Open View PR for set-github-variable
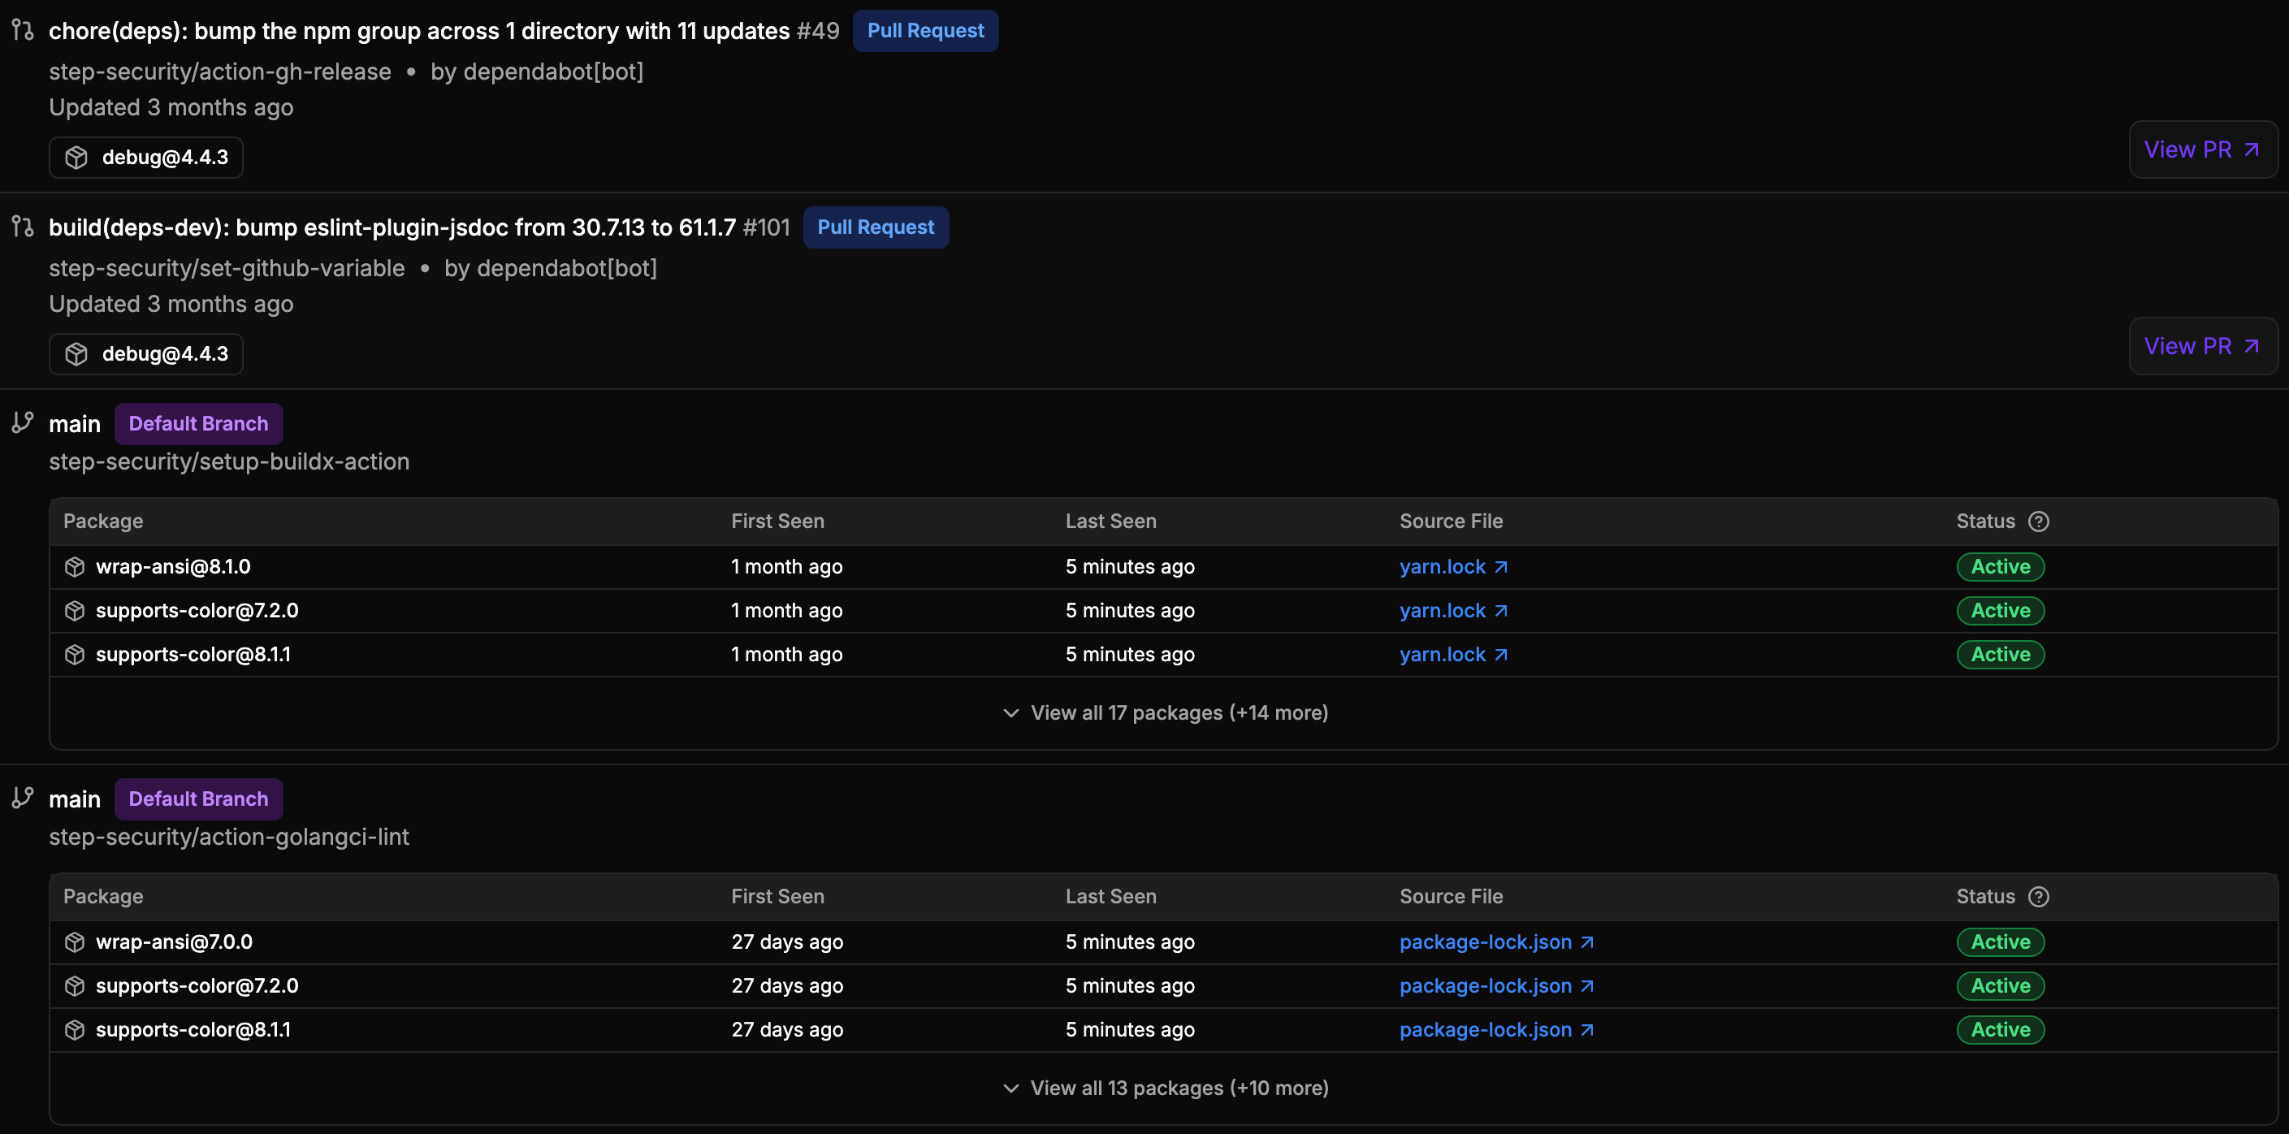 point(2202,346)
